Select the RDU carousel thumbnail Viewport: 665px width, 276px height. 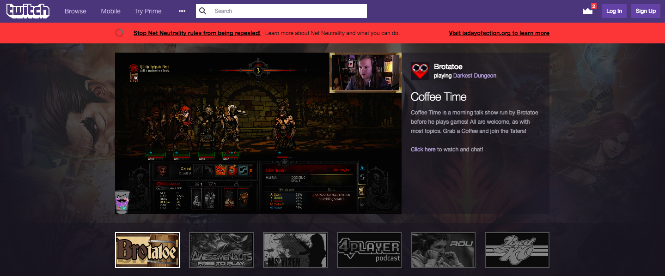[x=443, y=250]
